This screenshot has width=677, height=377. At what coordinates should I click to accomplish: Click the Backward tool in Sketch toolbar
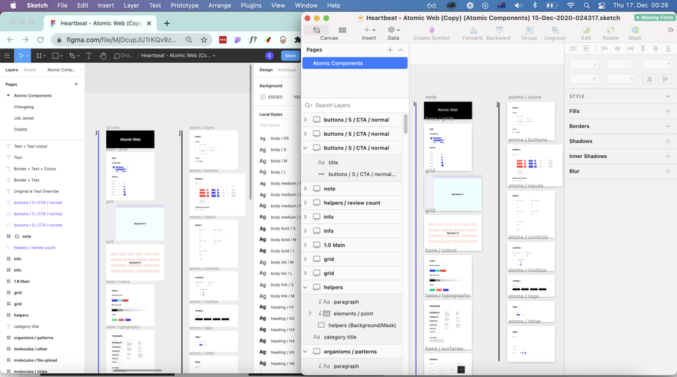(x=499, y=33)
